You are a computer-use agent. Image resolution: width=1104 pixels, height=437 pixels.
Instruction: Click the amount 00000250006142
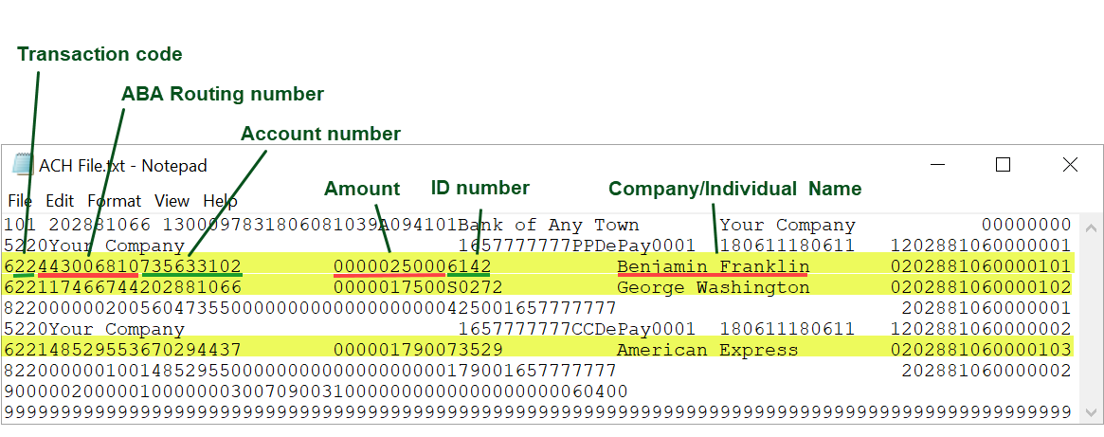tap(412, 266)
